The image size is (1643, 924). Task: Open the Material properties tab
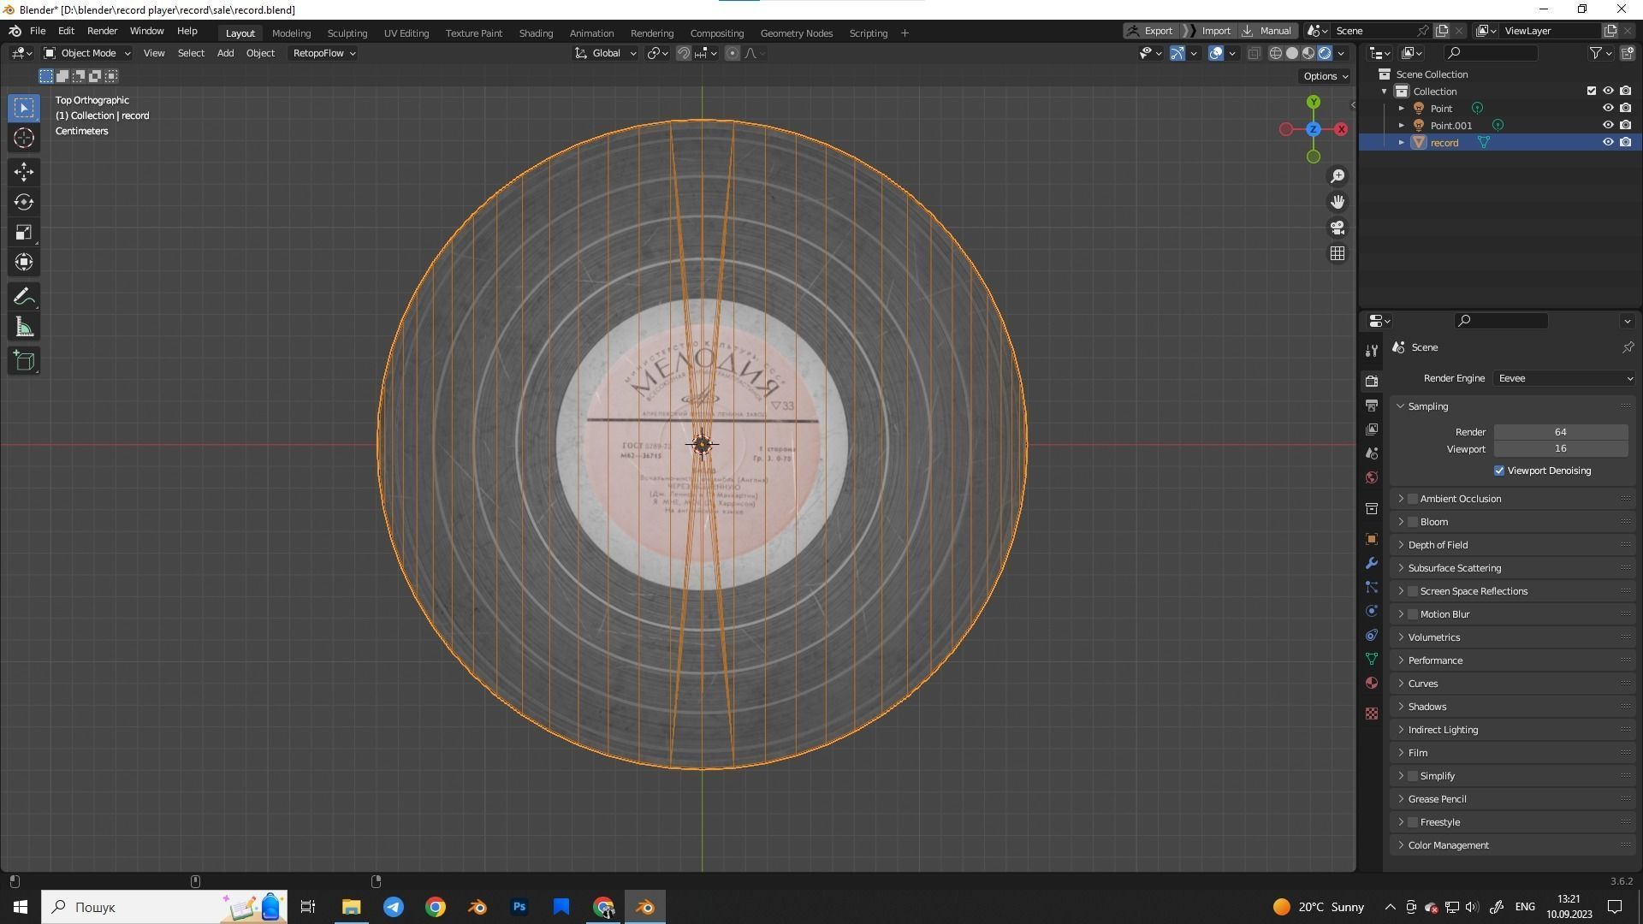[x=1372, y=683]
